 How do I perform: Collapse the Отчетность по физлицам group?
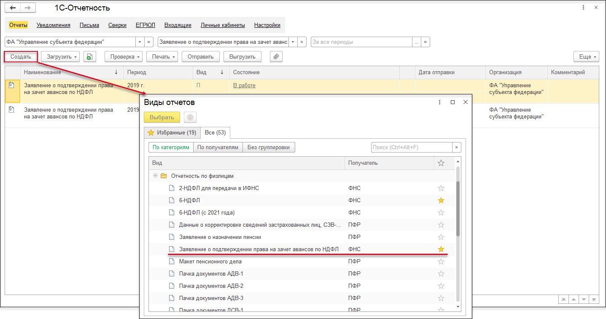[x=155, y=176]
